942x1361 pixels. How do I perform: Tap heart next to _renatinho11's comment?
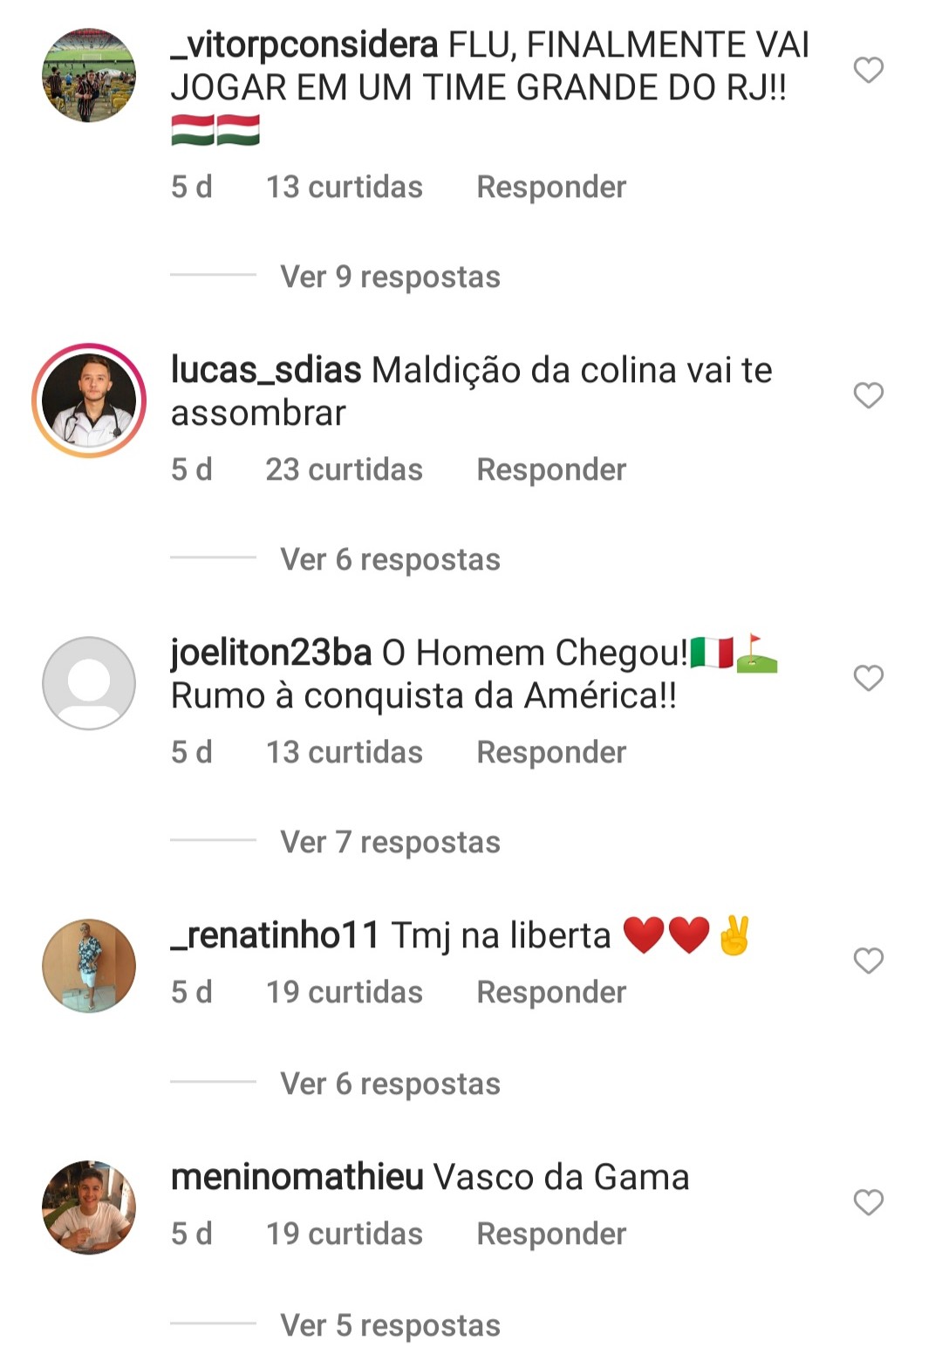pos(868,961)
